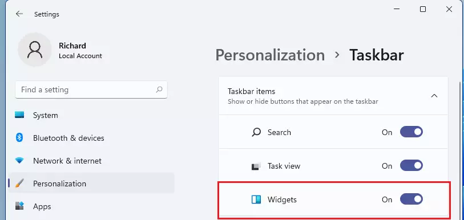Click the magnifier icon in the search box
Viewport: 464px width, 220px height.
tap(159, 89)
